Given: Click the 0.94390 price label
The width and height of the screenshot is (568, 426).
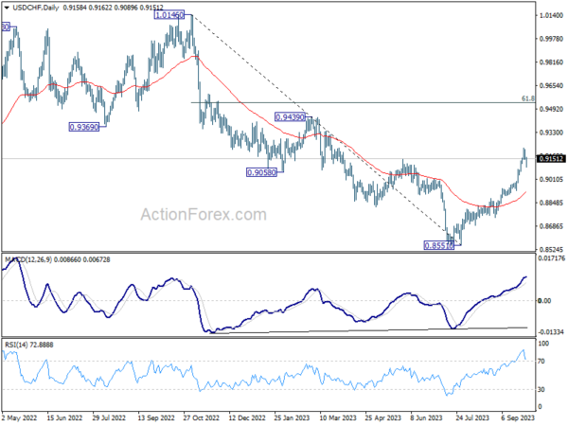Looking at the screenshot, I should (x=291, y=117).
